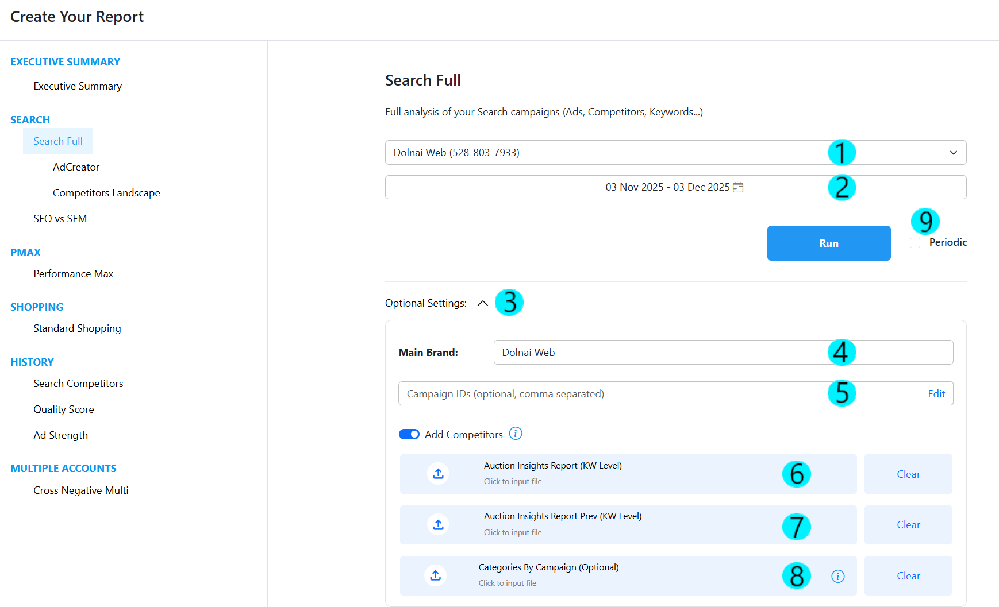Viewport: 999px width, 607px height.
Task: Clear the Categories By Campaign file
Action: pos(908,576)
